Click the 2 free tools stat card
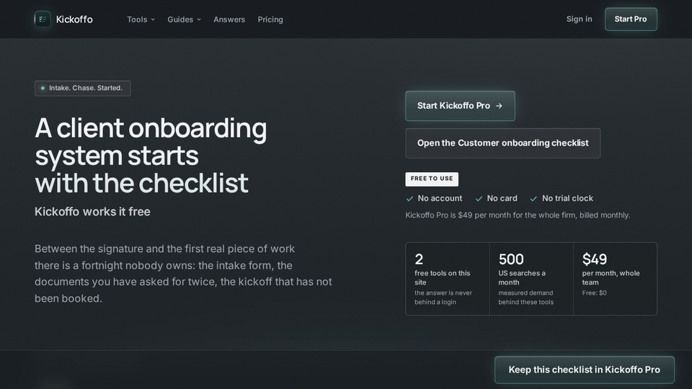The width and height of the screenshot is (692, 389). point(448,279)
